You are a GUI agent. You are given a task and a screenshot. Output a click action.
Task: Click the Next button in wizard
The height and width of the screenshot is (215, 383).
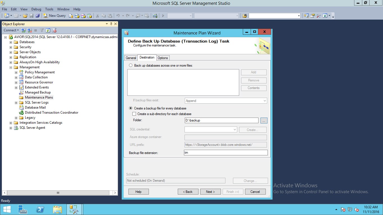click(210, 192)
